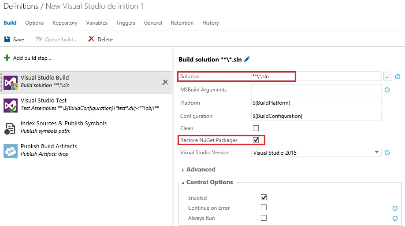
Task: Uncheck Restore NuGet Packages
Action: tap(256, 140)
